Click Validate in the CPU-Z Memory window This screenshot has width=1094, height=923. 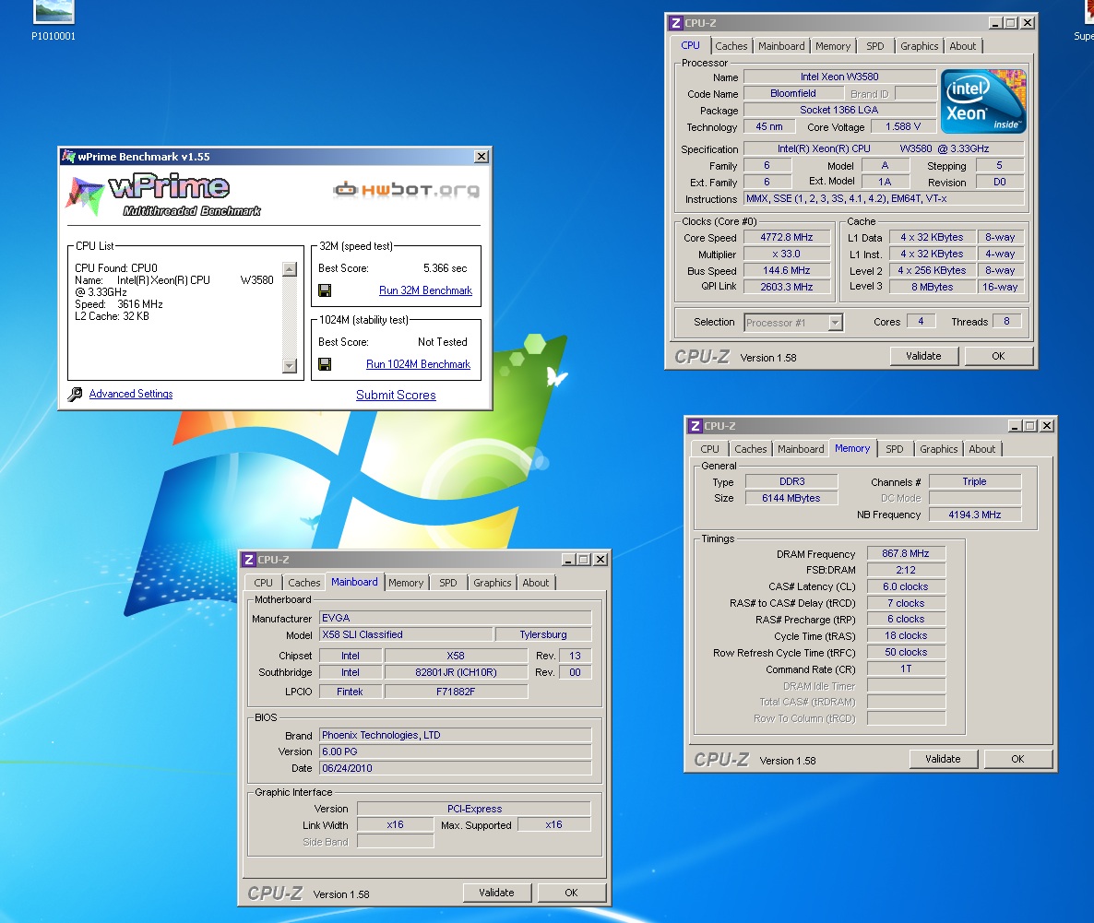[944, 759]
